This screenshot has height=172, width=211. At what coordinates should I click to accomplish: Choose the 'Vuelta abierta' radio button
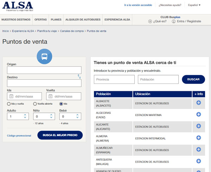coord(35,104)
